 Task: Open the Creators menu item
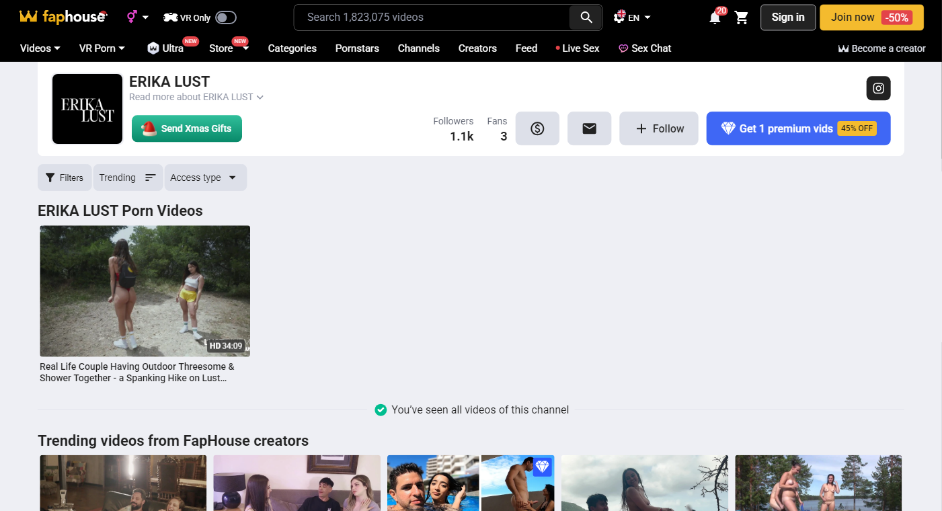click(477, 48)
